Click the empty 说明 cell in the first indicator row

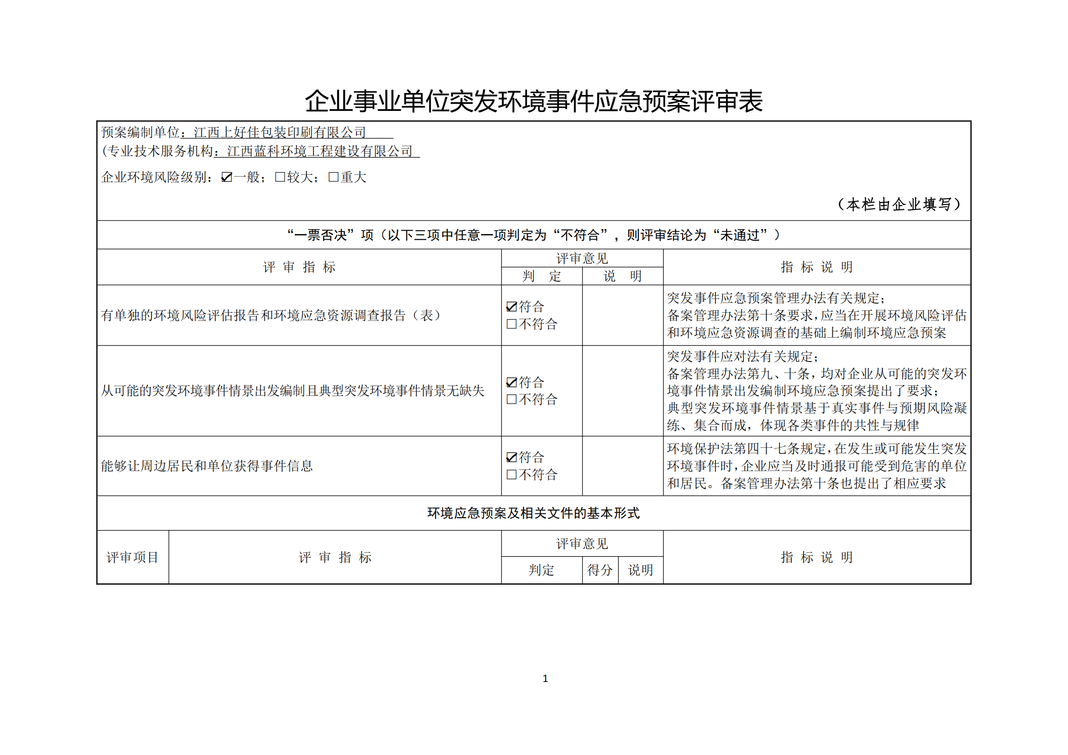click(x=622, y=315)
